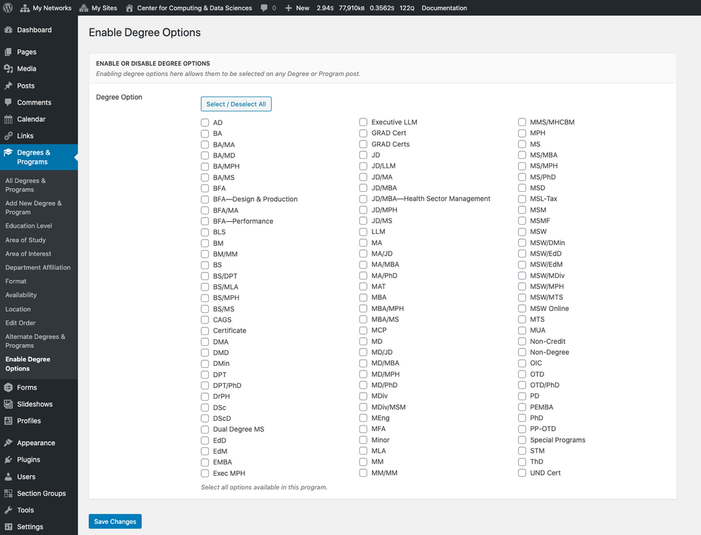
Task: Open Area of Study submenu item
Action: click(x=25, y=240)
